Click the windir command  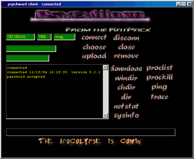[126, 78]
